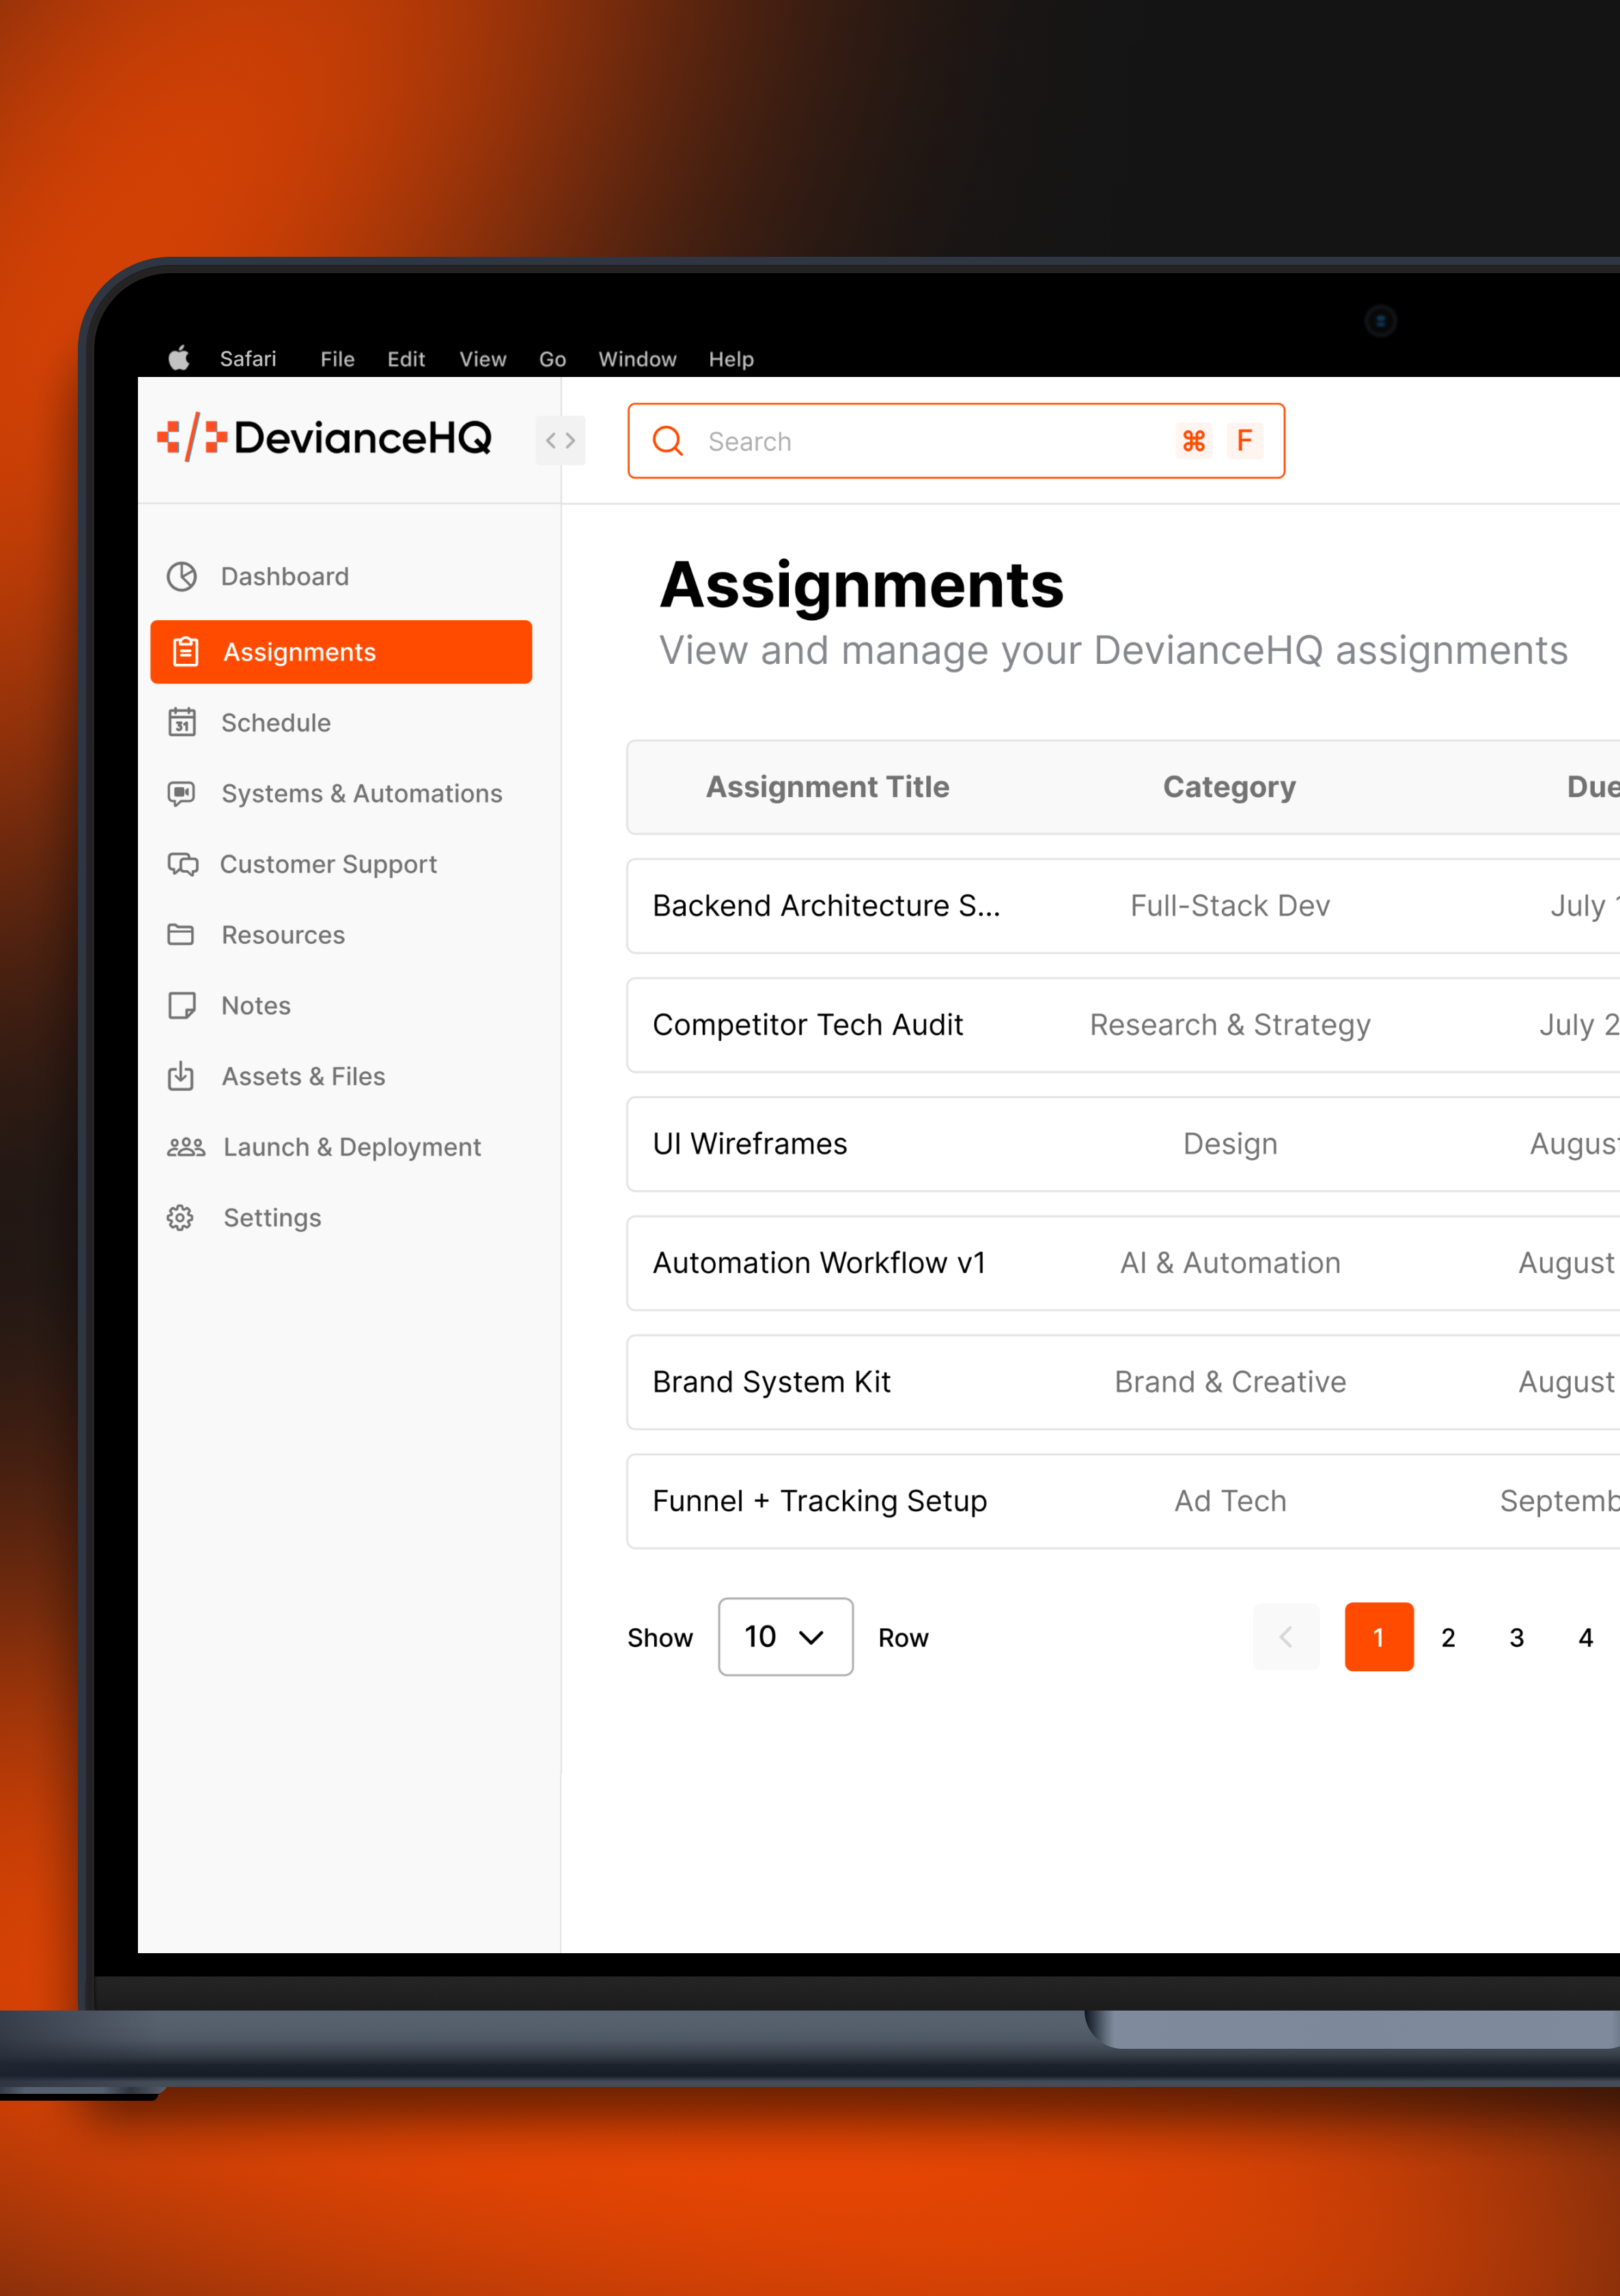The width and height of the screenshot is (1620, 2296).
Task: Click the Resources folder icon
Action: click(x=181, y=934)
